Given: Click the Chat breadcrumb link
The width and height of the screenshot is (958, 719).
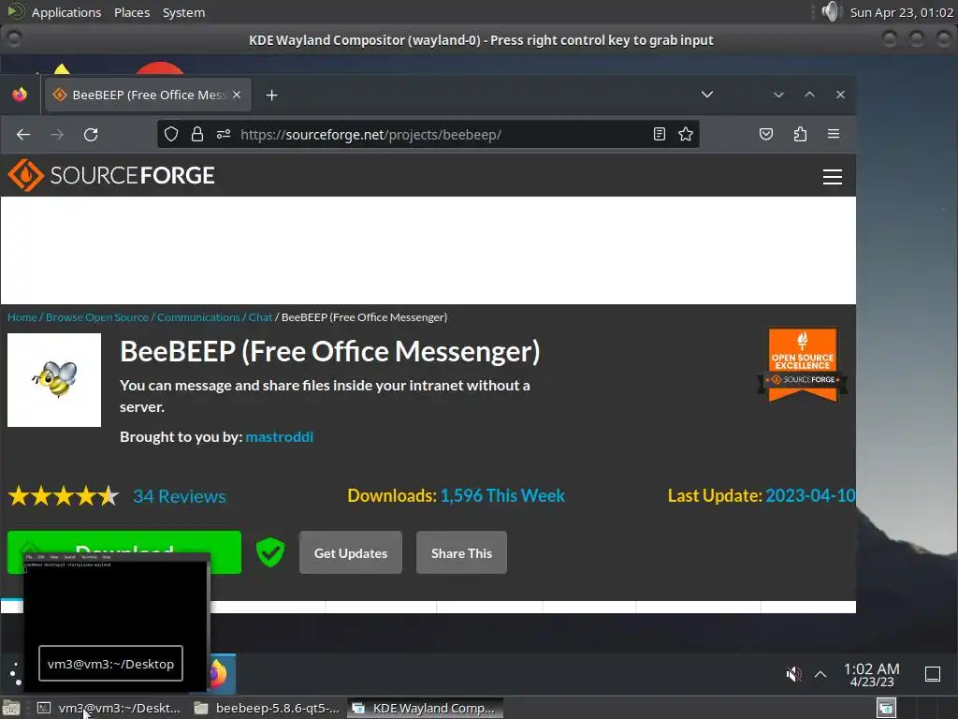Looking at the screenshot, I should tap(260, 317).
